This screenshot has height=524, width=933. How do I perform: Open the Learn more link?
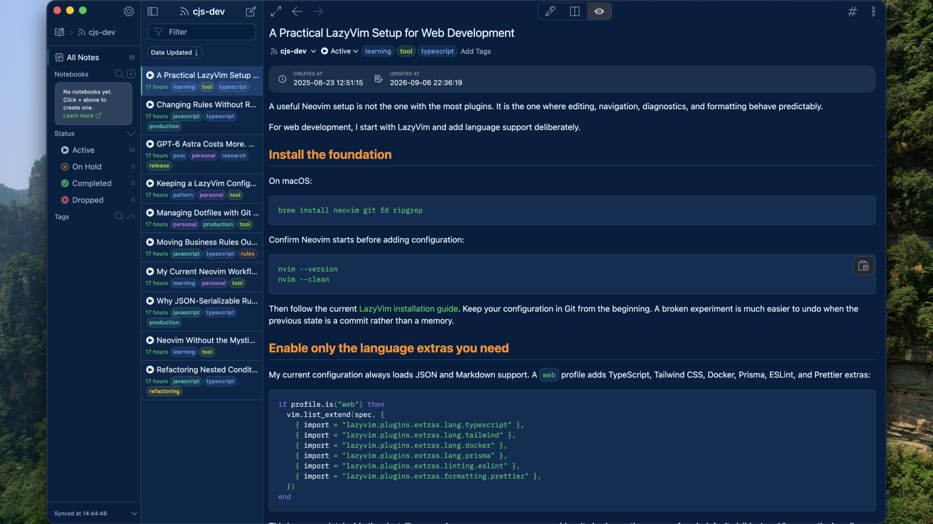click(x=82, y=115)
